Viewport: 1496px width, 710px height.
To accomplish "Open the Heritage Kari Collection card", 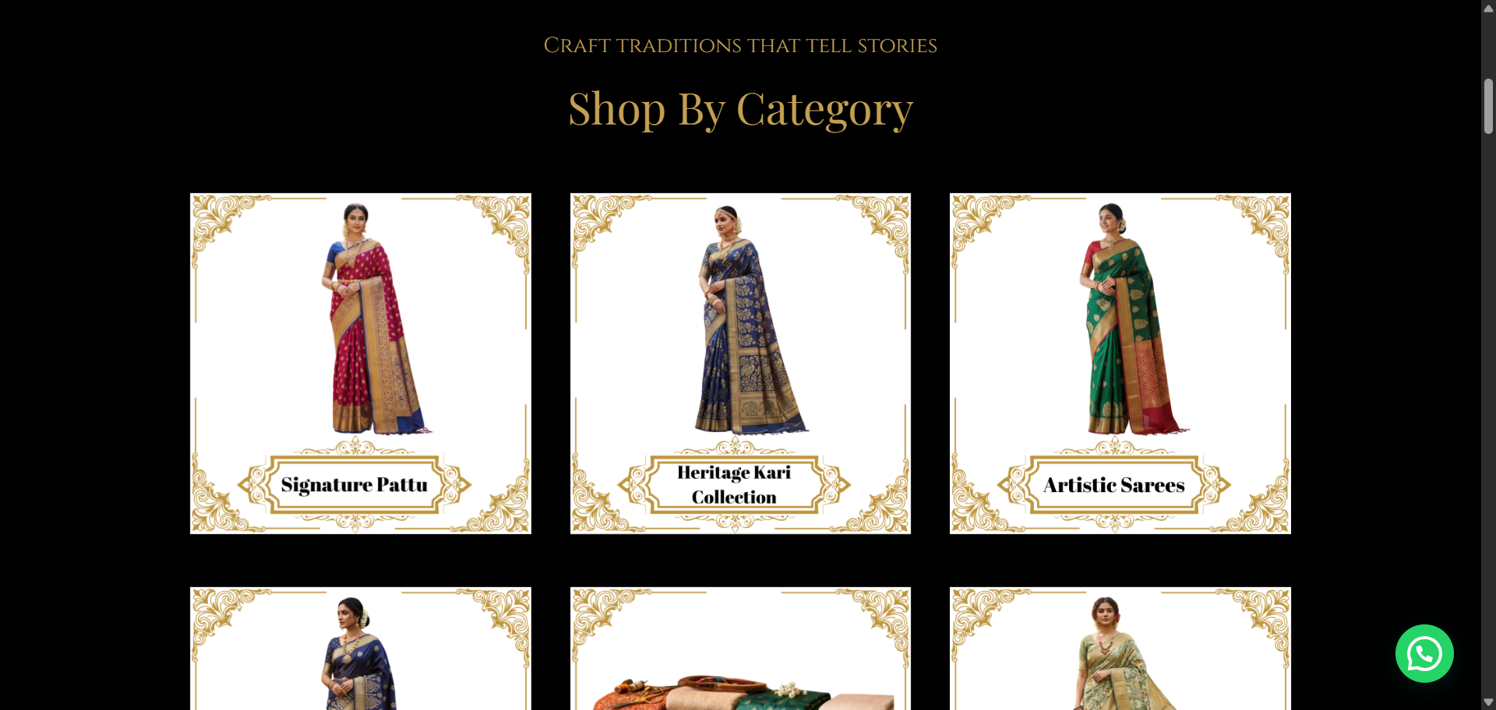I will tap(740, 364).
